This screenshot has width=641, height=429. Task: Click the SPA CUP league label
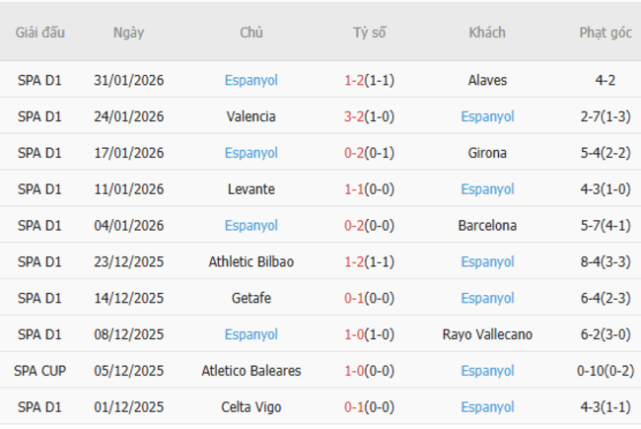pos(39,372)
